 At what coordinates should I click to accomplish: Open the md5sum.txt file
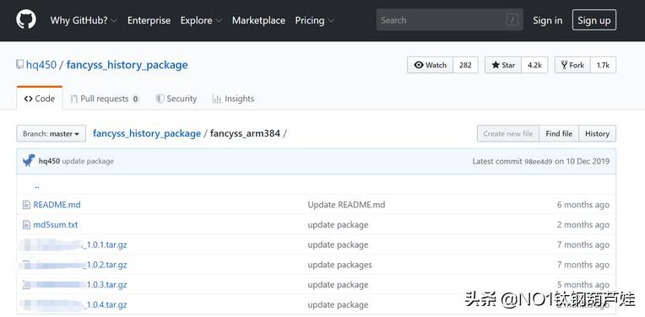(x=56, y=224)
